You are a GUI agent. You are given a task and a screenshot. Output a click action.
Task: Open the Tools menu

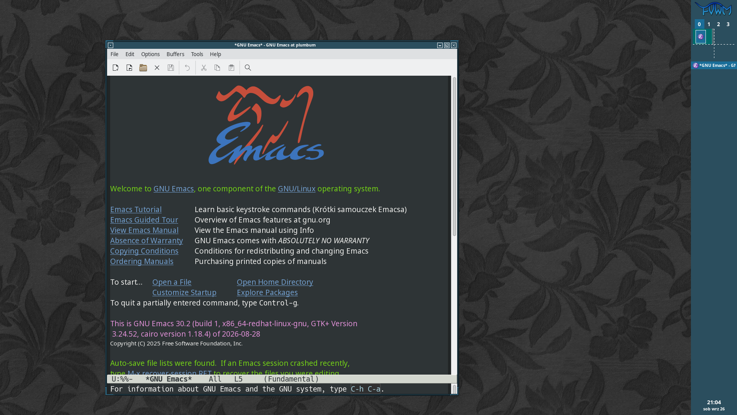(x=197, y=54)
